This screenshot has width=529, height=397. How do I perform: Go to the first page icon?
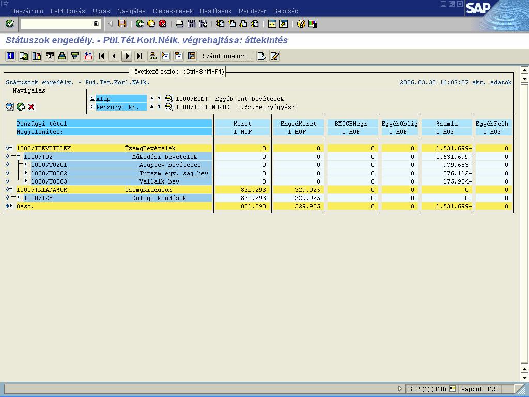[x=220, y=24]
